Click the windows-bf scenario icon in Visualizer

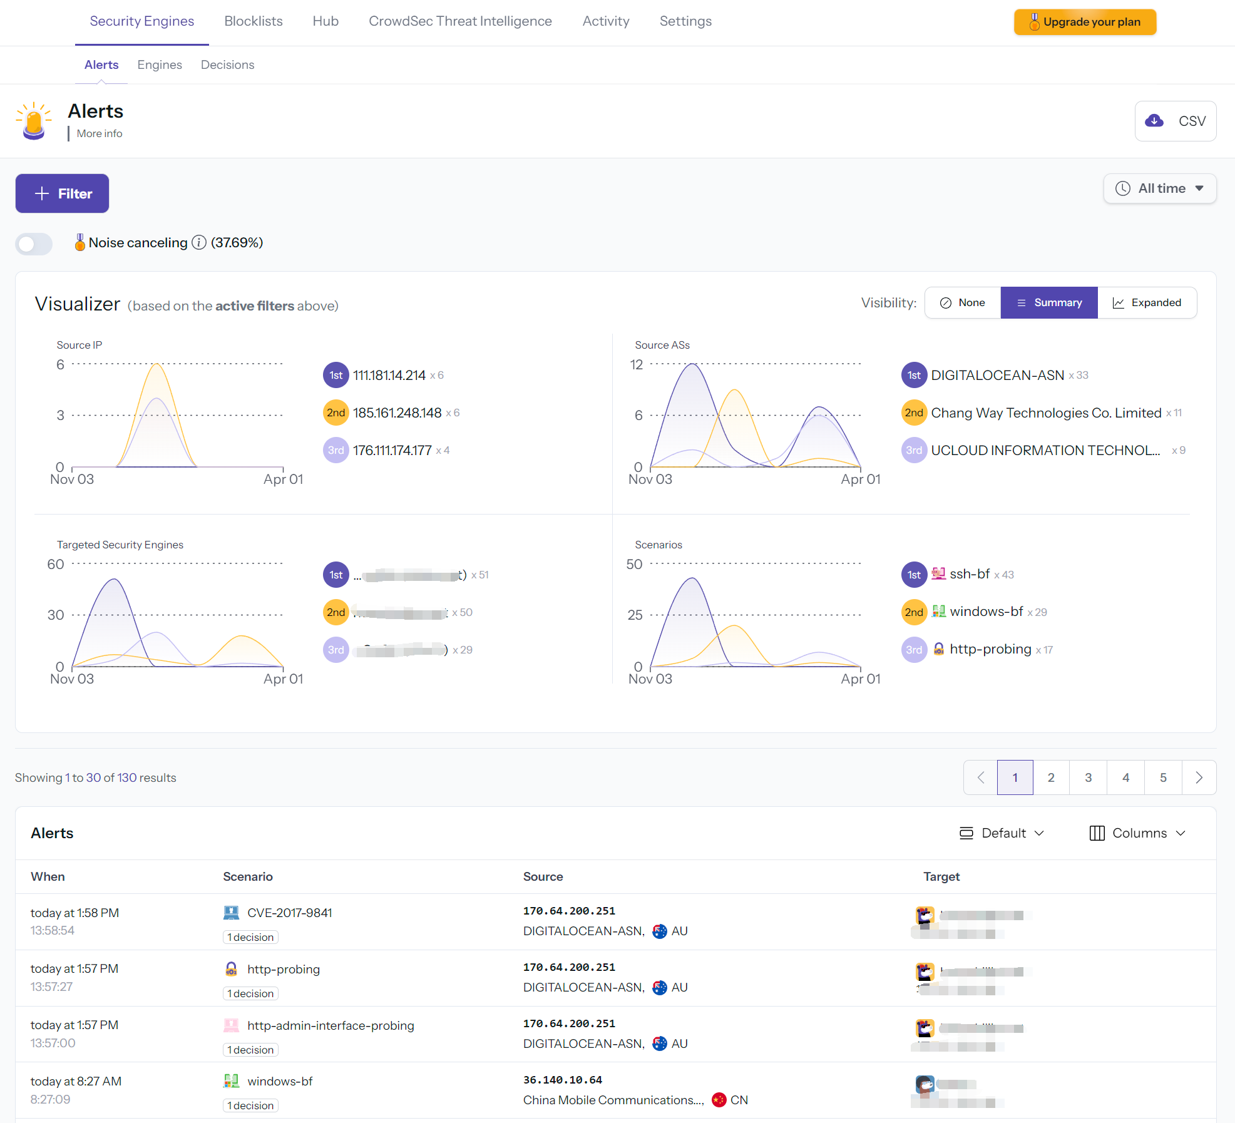pyautogui.click(x=938, y=611)
